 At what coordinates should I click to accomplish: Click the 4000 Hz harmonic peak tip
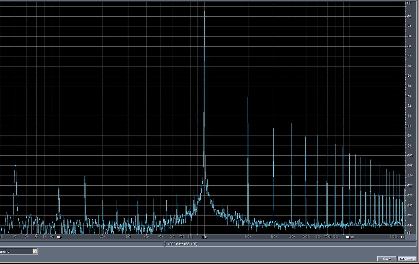pyautogui.click(x=292, y=124)
